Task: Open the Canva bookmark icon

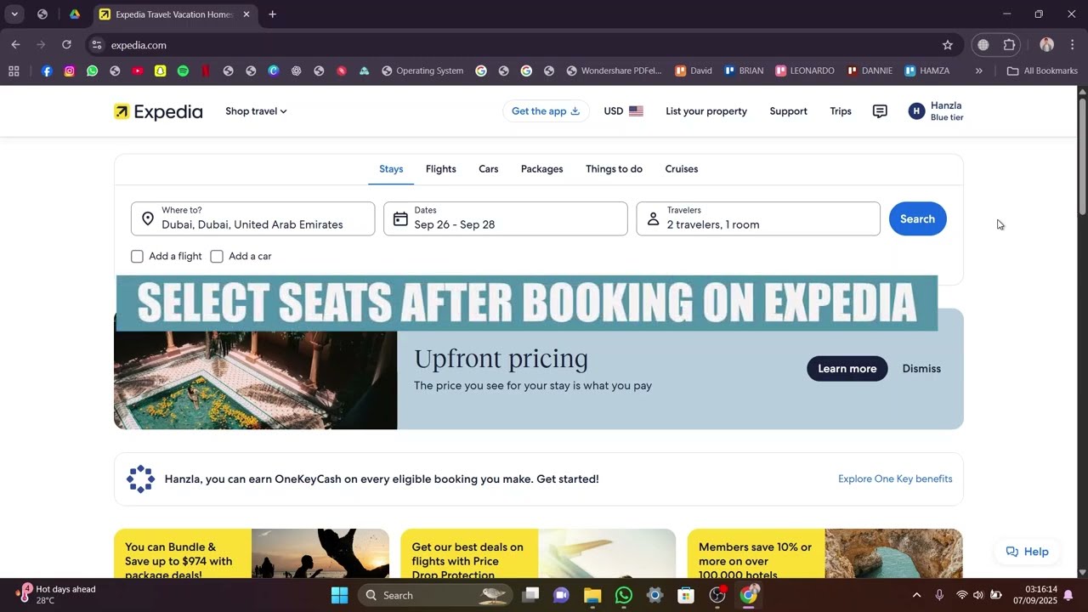Action: [x=274, y=71]
